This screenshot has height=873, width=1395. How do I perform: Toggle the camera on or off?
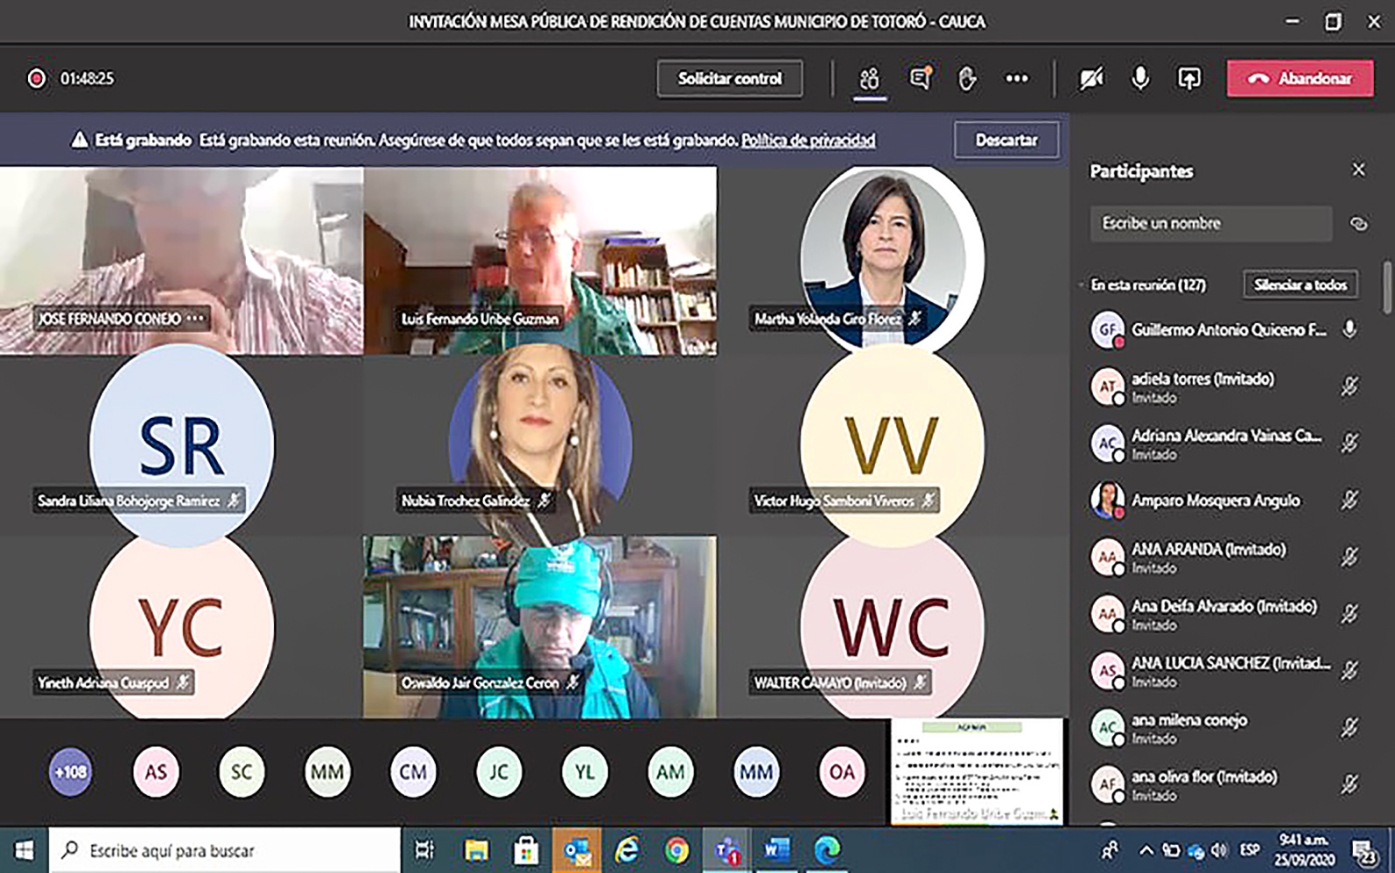click(1091, 79)
